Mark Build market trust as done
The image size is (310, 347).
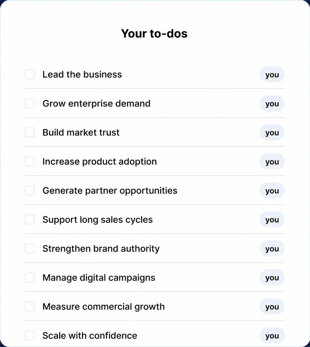(x=30, y=132)
